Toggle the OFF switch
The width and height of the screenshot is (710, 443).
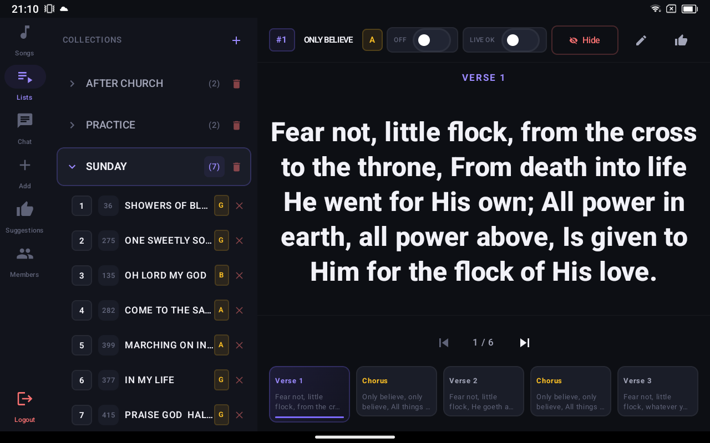pyautogui.click(x=432, y=40)
